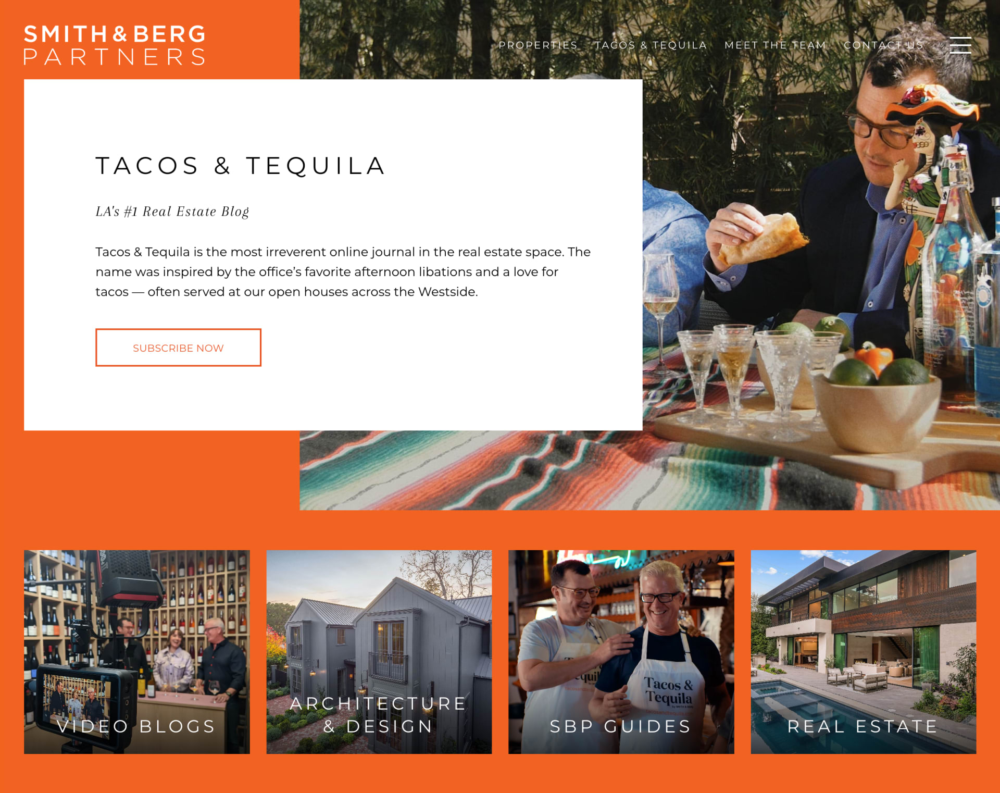Open the Real Estate category tile
Image resolution: width=1000 pixels, height=793 pixels.
click(x=864, y=652)
